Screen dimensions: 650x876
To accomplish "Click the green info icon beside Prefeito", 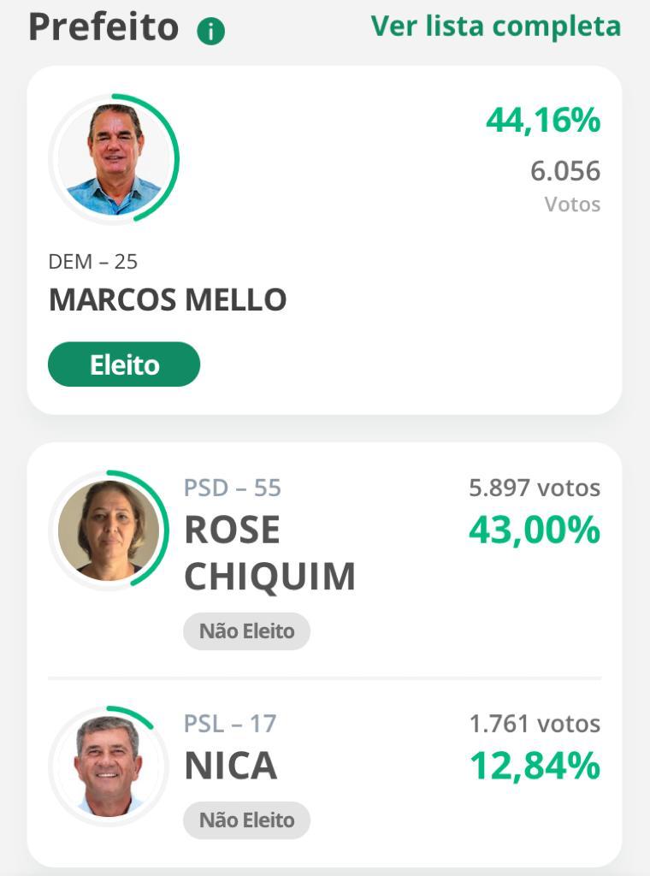I will click(x=210, y=32).
